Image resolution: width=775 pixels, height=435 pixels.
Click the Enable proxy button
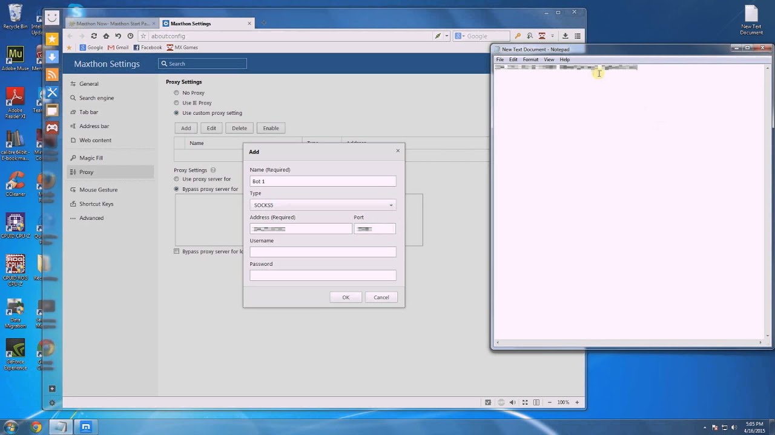coord(271,128)
